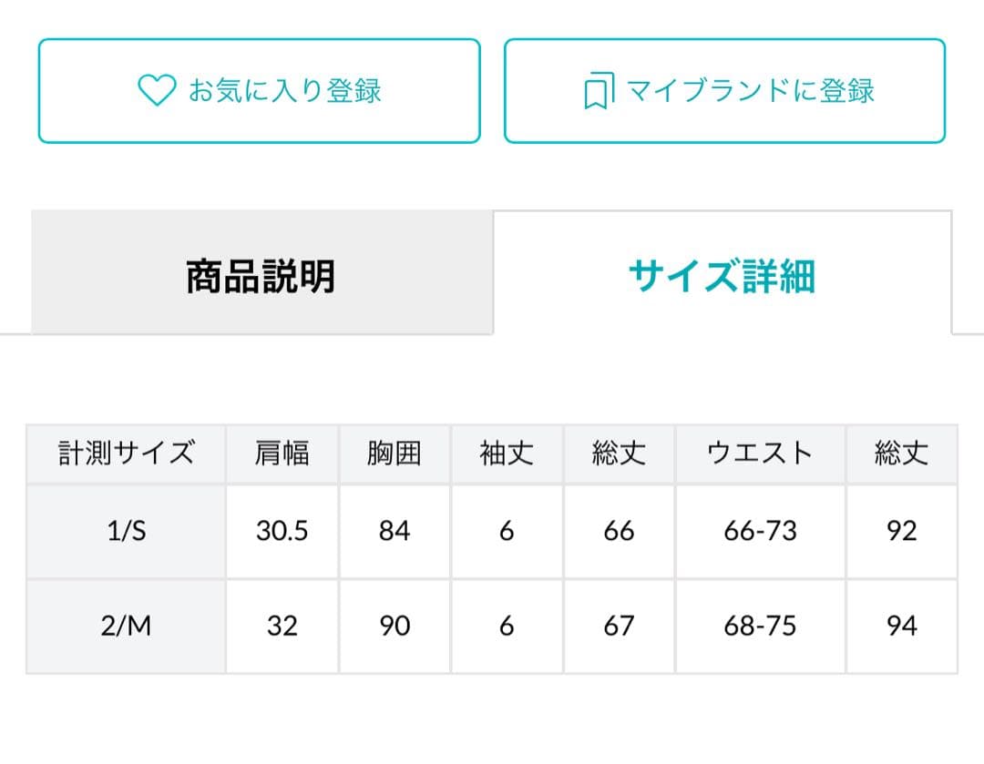
Task: Select the サイズ詳細 tab
Action: coord(722,275)
